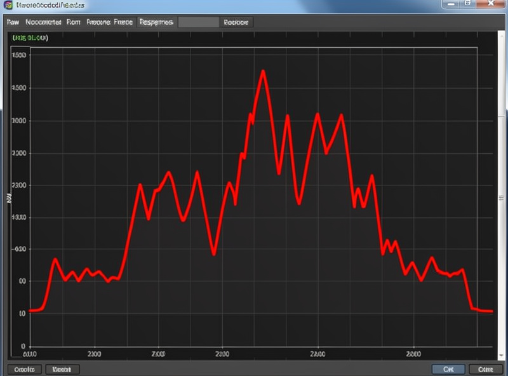Open the 'Raw' menu in menu bar
Screen dimensions: 508x376
pyautogui.click(x=13, y=22)
